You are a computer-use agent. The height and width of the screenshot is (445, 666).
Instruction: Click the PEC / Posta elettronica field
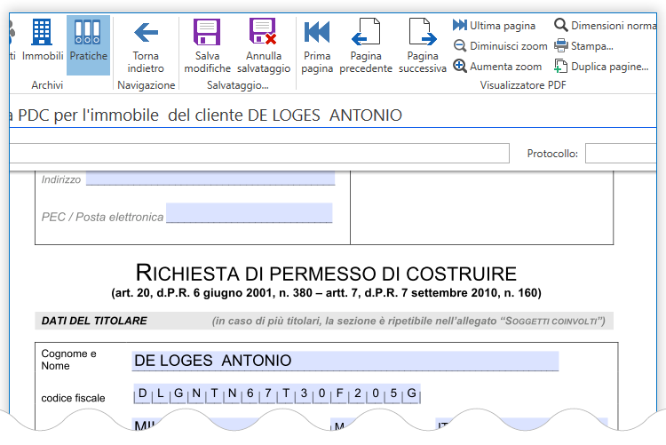pyautogui.click(x=249, y=213)
